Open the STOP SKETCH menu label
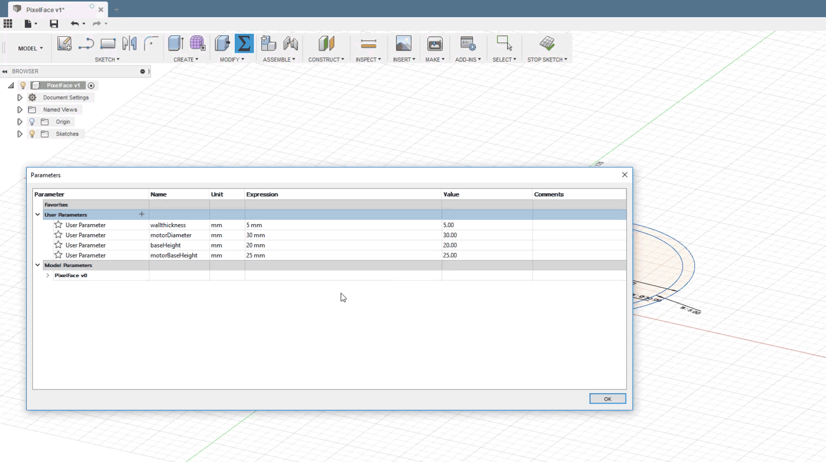This screenshot has width=826, height=462. click(x=547, y=59)
